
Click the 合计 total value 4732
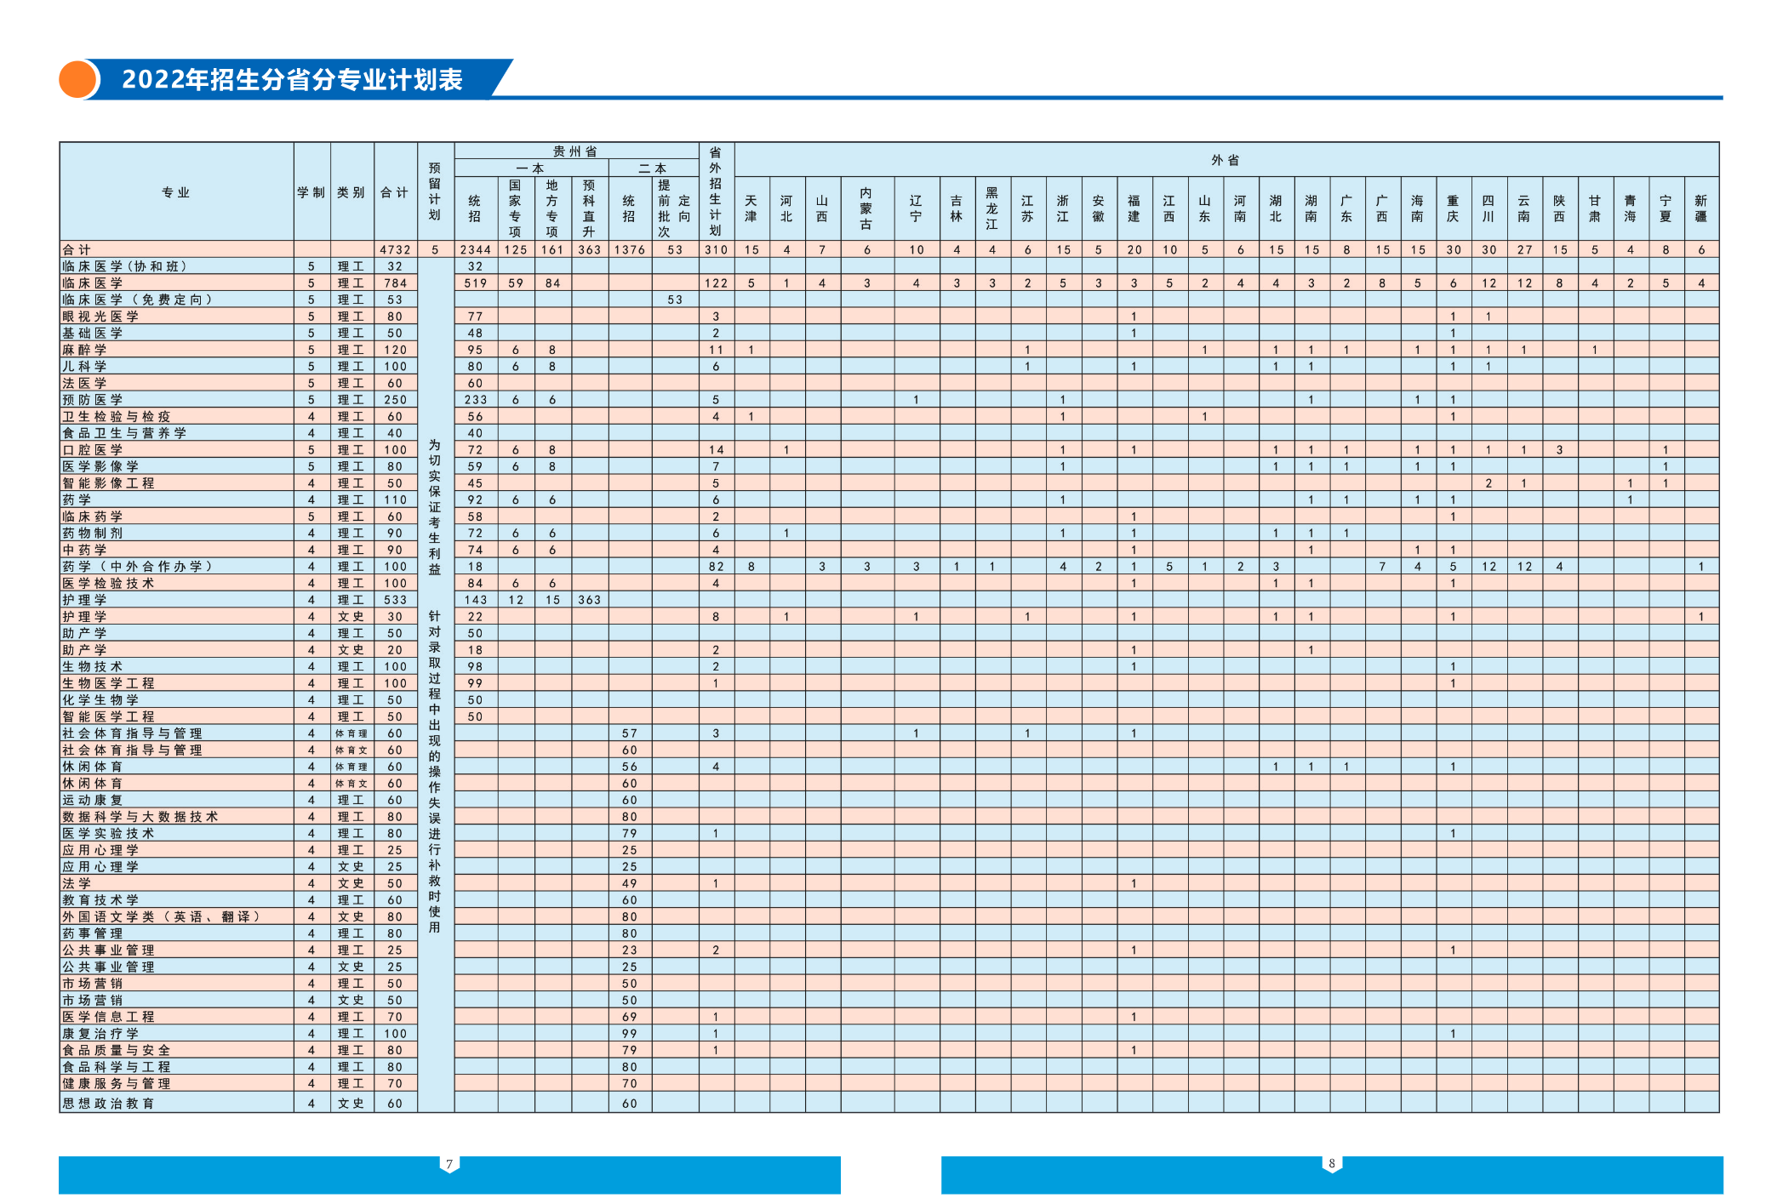pos(395,250)
